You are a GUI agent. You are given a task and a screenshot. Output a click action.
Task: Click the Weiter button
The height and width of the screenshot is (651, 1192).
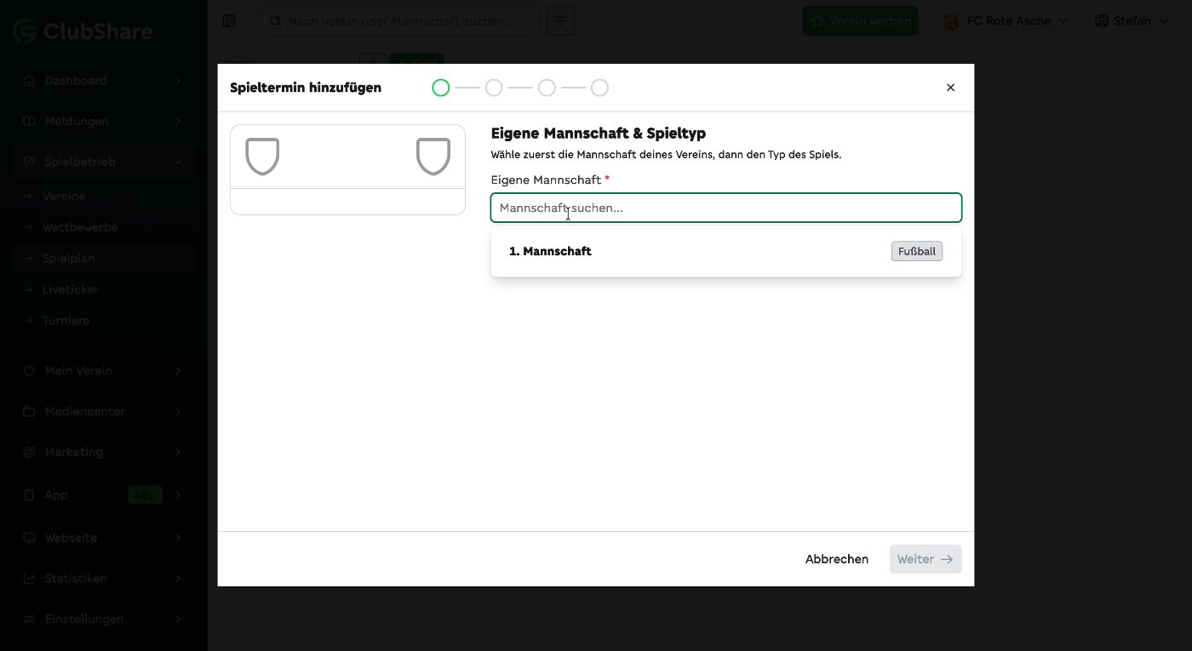(x=926, y=559)
